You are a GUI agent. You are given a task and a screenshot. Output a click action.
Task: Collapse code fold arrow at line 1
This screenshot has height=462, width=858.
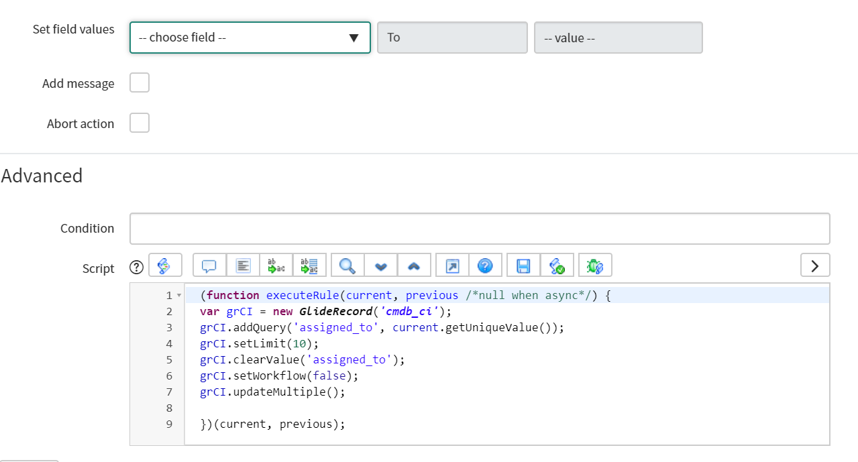(x=179, y=296)
